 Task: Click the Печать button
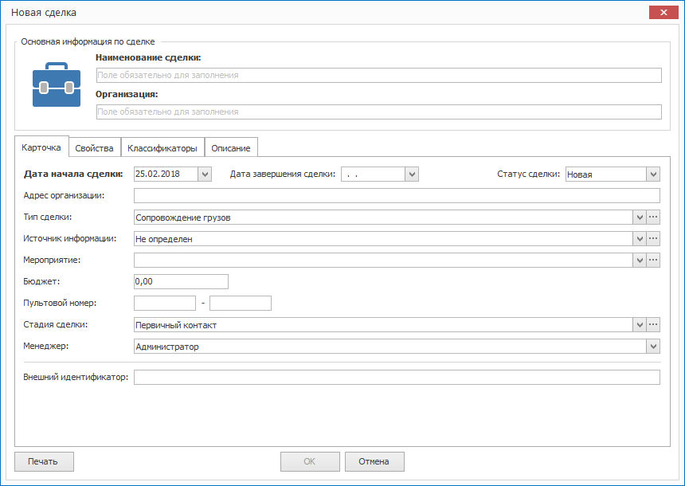[44, 461]
